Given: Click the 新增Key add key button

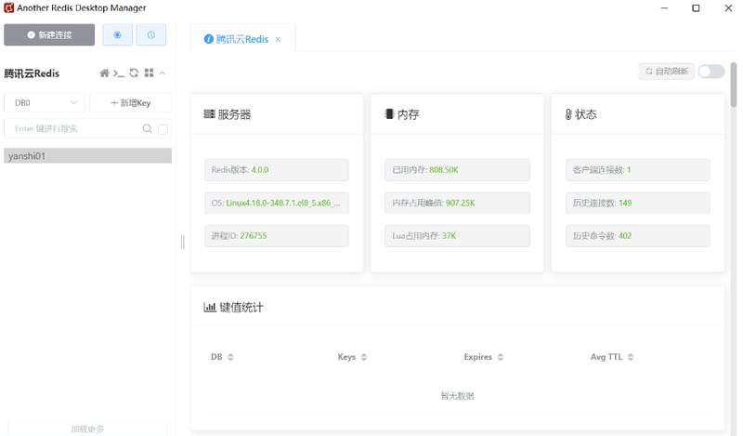Looking at the screenshot, I should (x=130, y=102).
